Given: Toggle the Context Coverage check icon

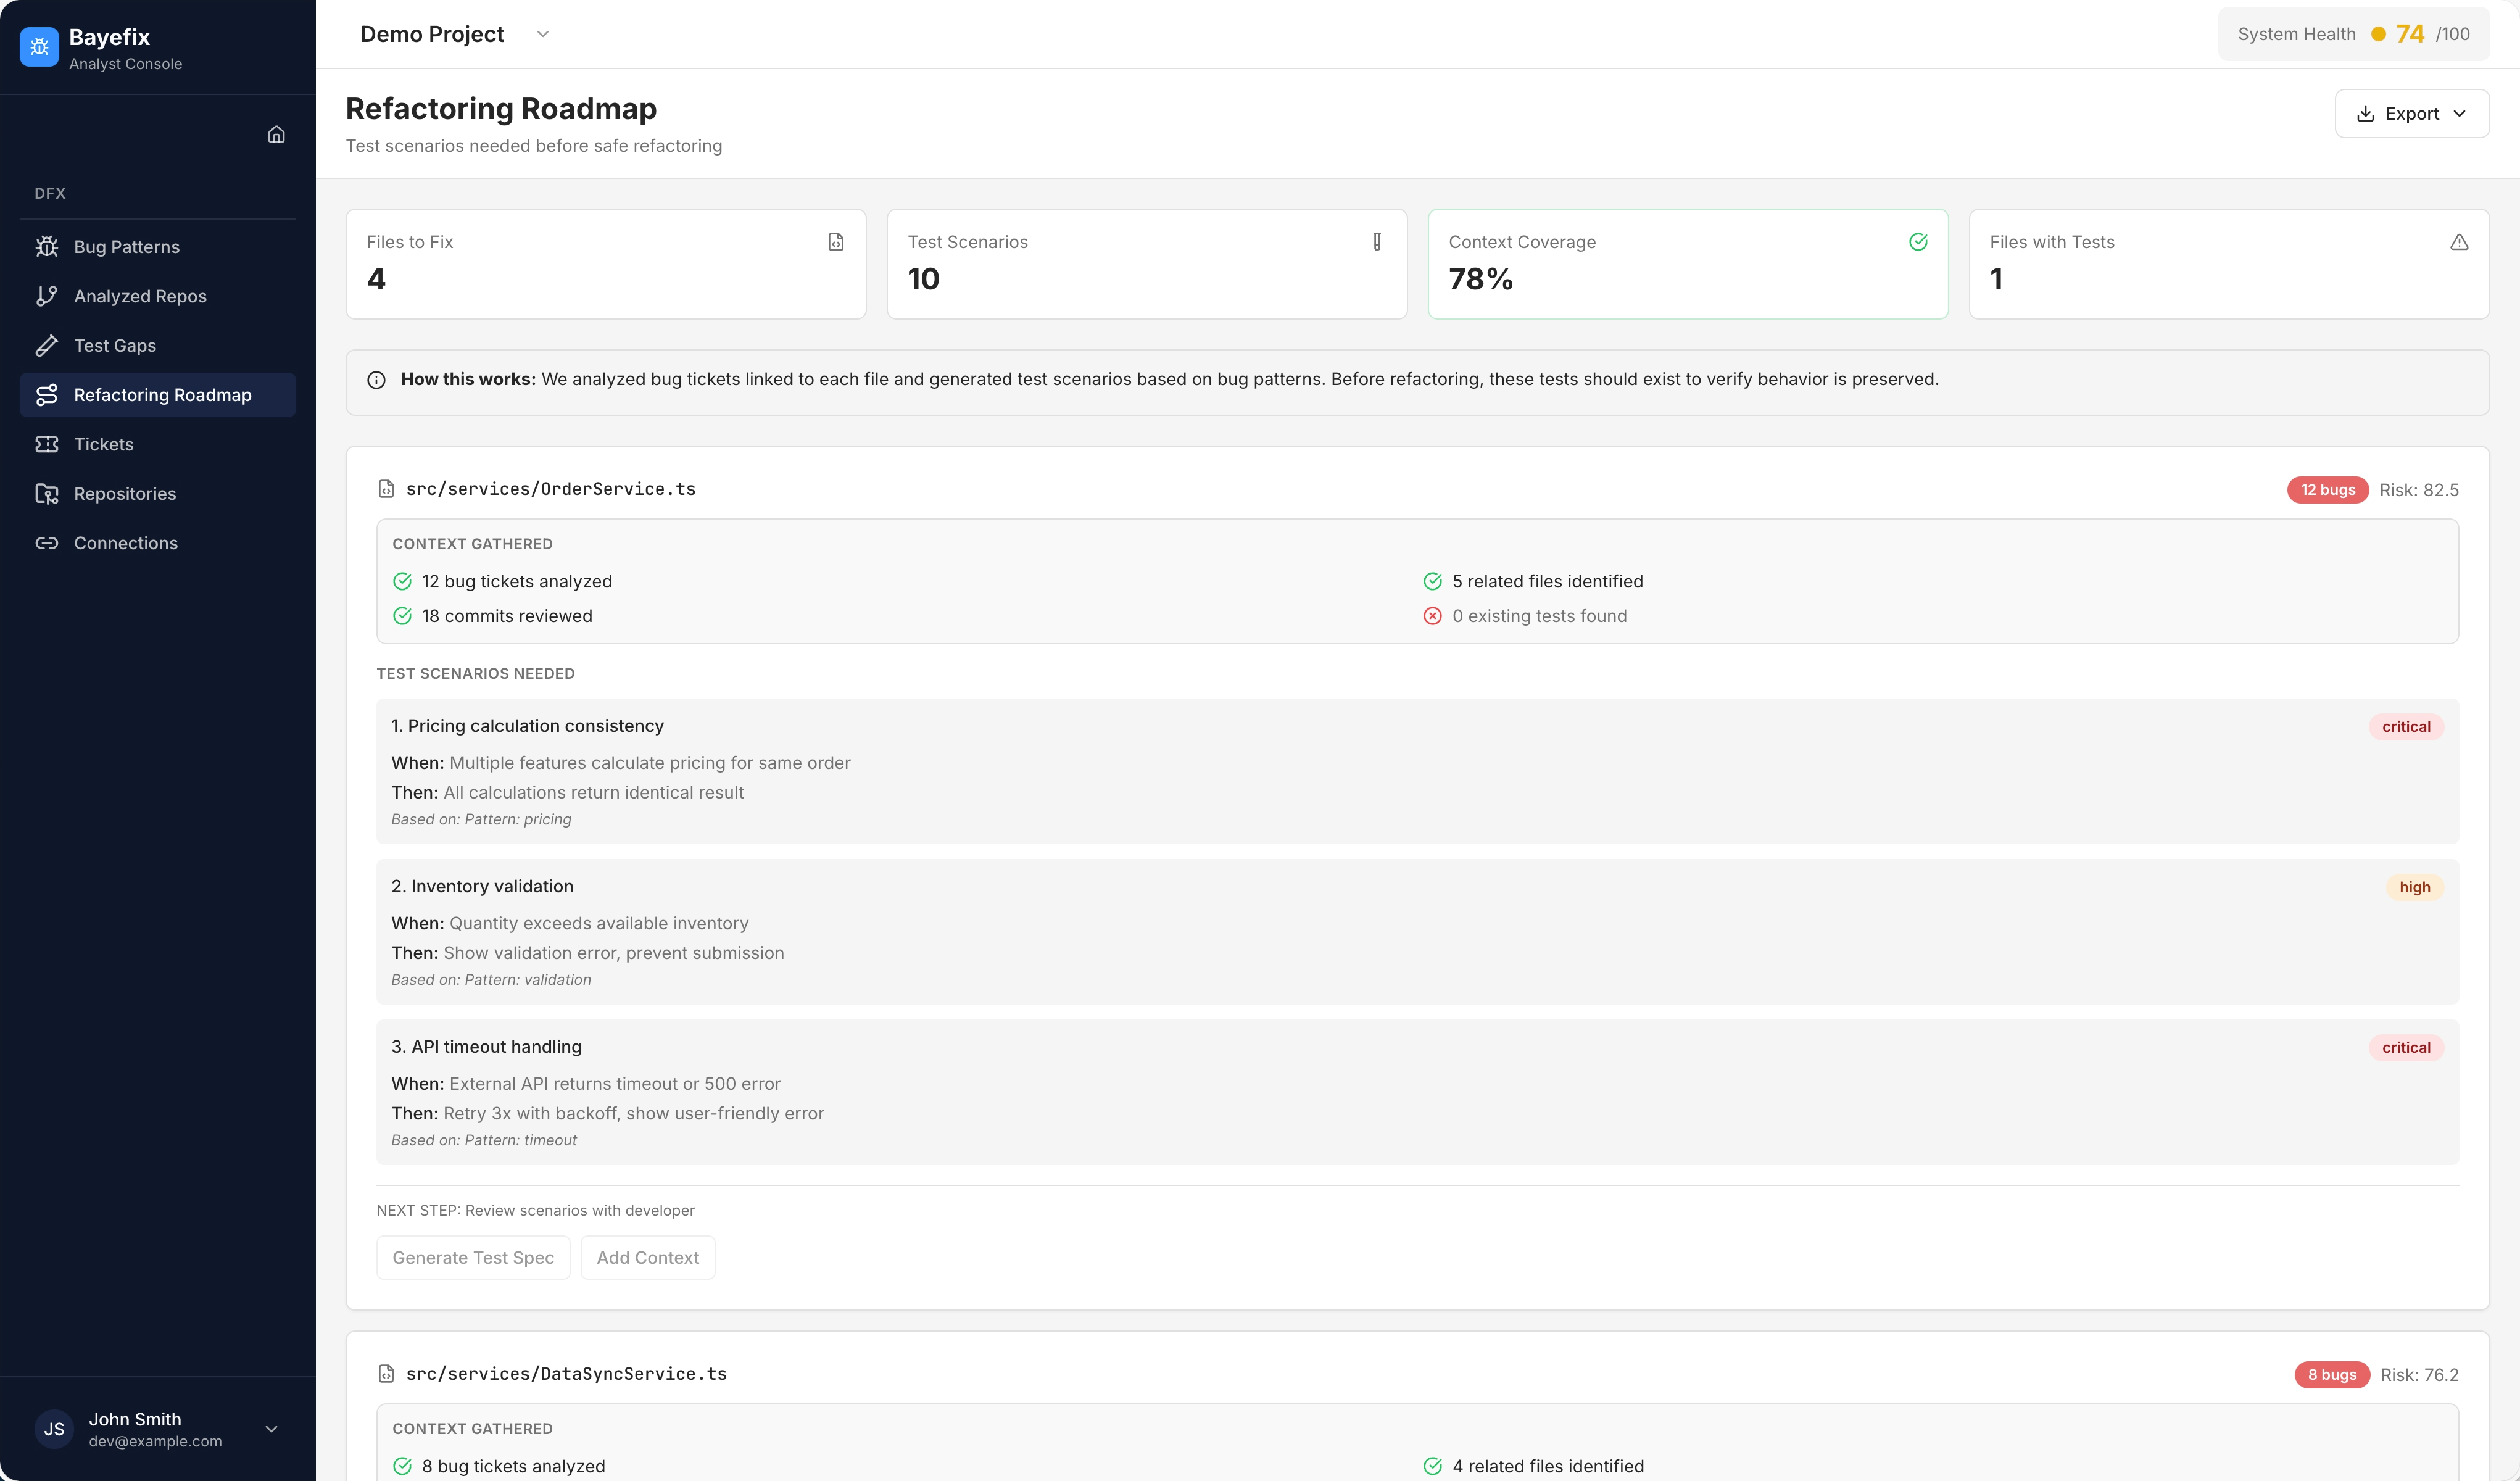Looking at the screenshot, I should click(1918, 241).
